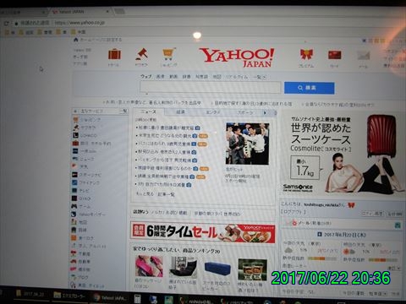The image size is (406, 304).
Task: Open the 6-hour time sale banner
Action: [x=202, y=232]
